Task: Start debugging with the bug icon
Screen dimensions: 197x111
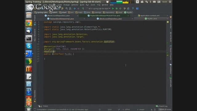Action: point(117,9)
